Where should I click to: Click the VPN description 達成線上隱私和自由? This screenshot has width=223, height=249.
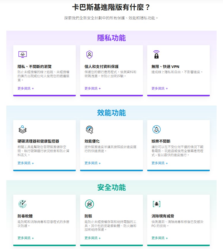177,72
